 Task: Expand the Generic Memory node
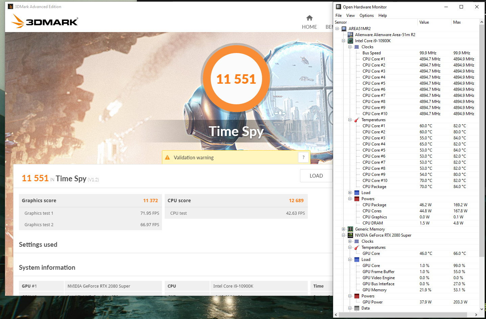(x=344, y=229)
